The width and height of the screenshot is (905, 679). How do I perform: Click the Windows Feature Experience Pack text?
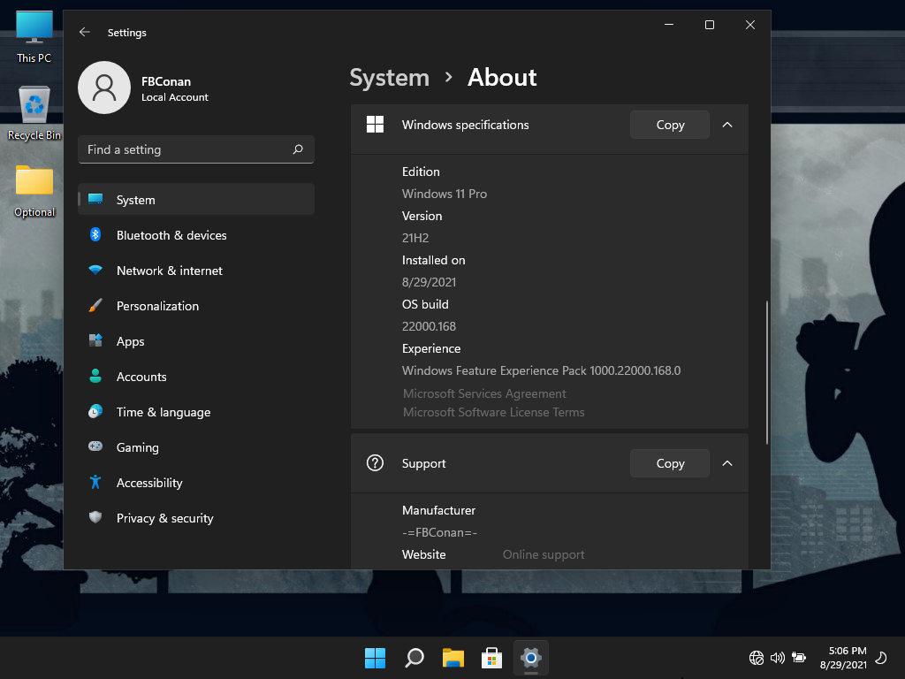(542, 370)
